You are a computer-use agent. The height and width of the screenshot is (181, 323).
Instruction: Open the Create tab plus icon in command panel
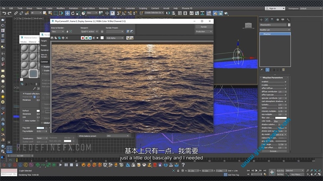[261, 20]
